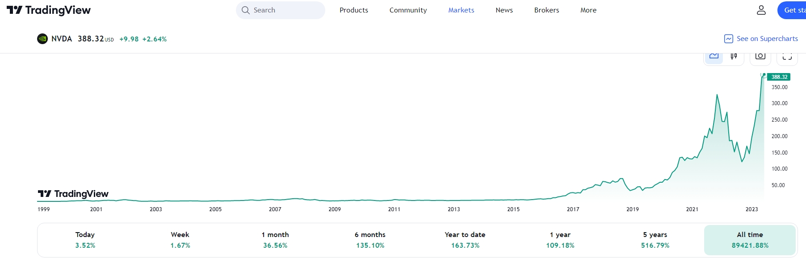Switch to candlestick chart view

click(x=734, y=57)
